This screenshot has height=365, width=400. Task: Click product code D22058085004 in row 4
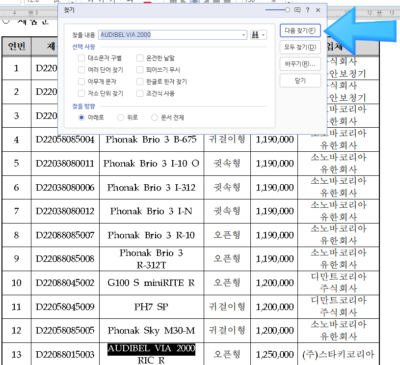65,140
